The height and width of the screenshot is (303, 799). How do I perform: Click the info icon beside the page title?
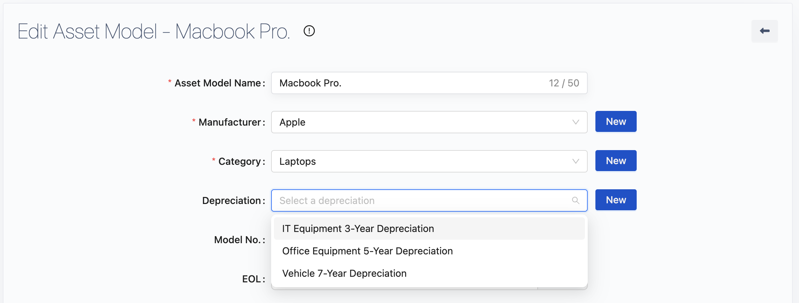pos(309,31)
